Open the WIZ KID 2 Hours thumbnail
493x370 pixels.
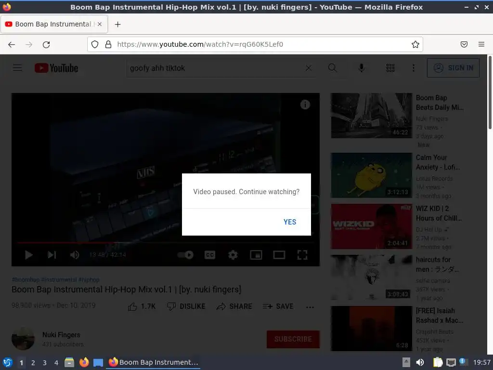(x=371, y=226)
